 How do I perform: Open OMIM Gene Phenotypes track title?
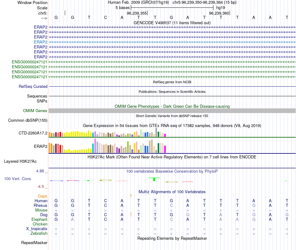[172, 106]
